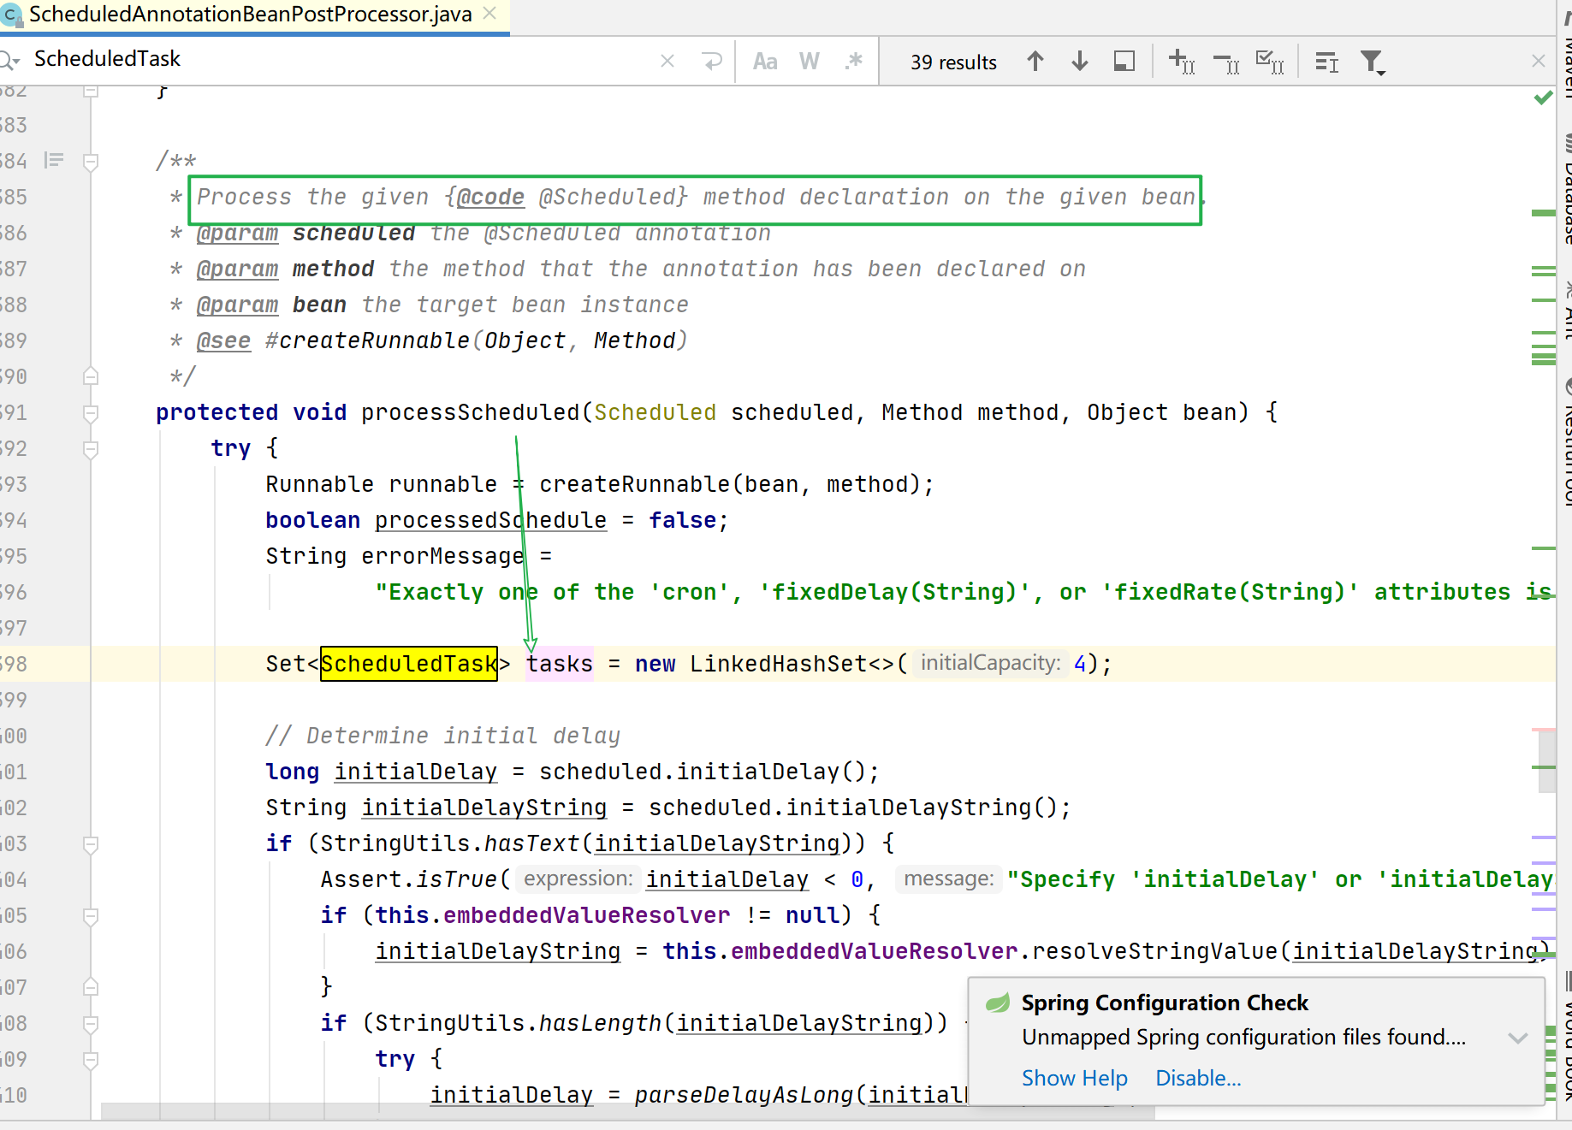Toggle whole words matching
The image size is (1572, 1130).
809,60
